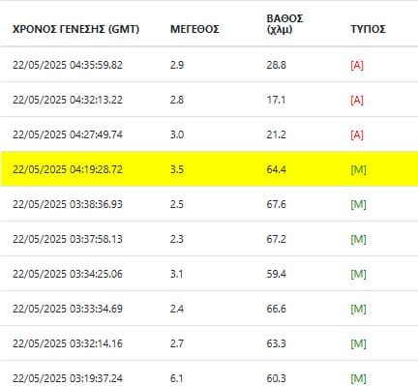Screen dimensions: 418x386
Task: Select the 22/05/2025 04:27:49.74 timestamp
Action: [68, 134]
